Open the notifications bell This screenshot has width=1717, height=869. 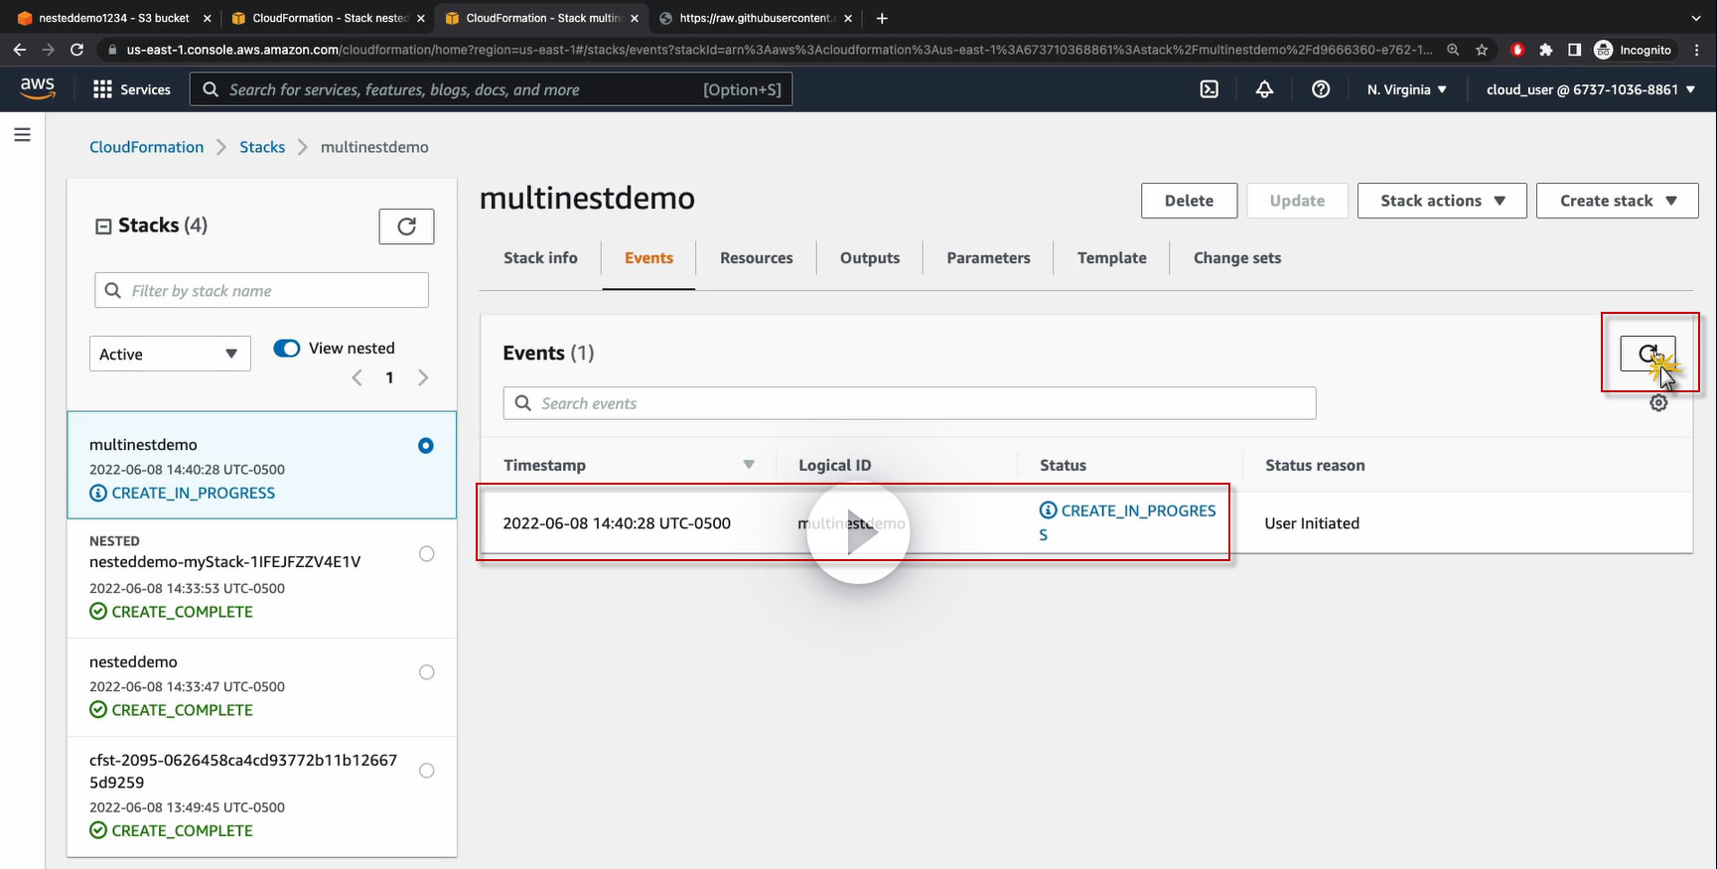[1264, 89]
